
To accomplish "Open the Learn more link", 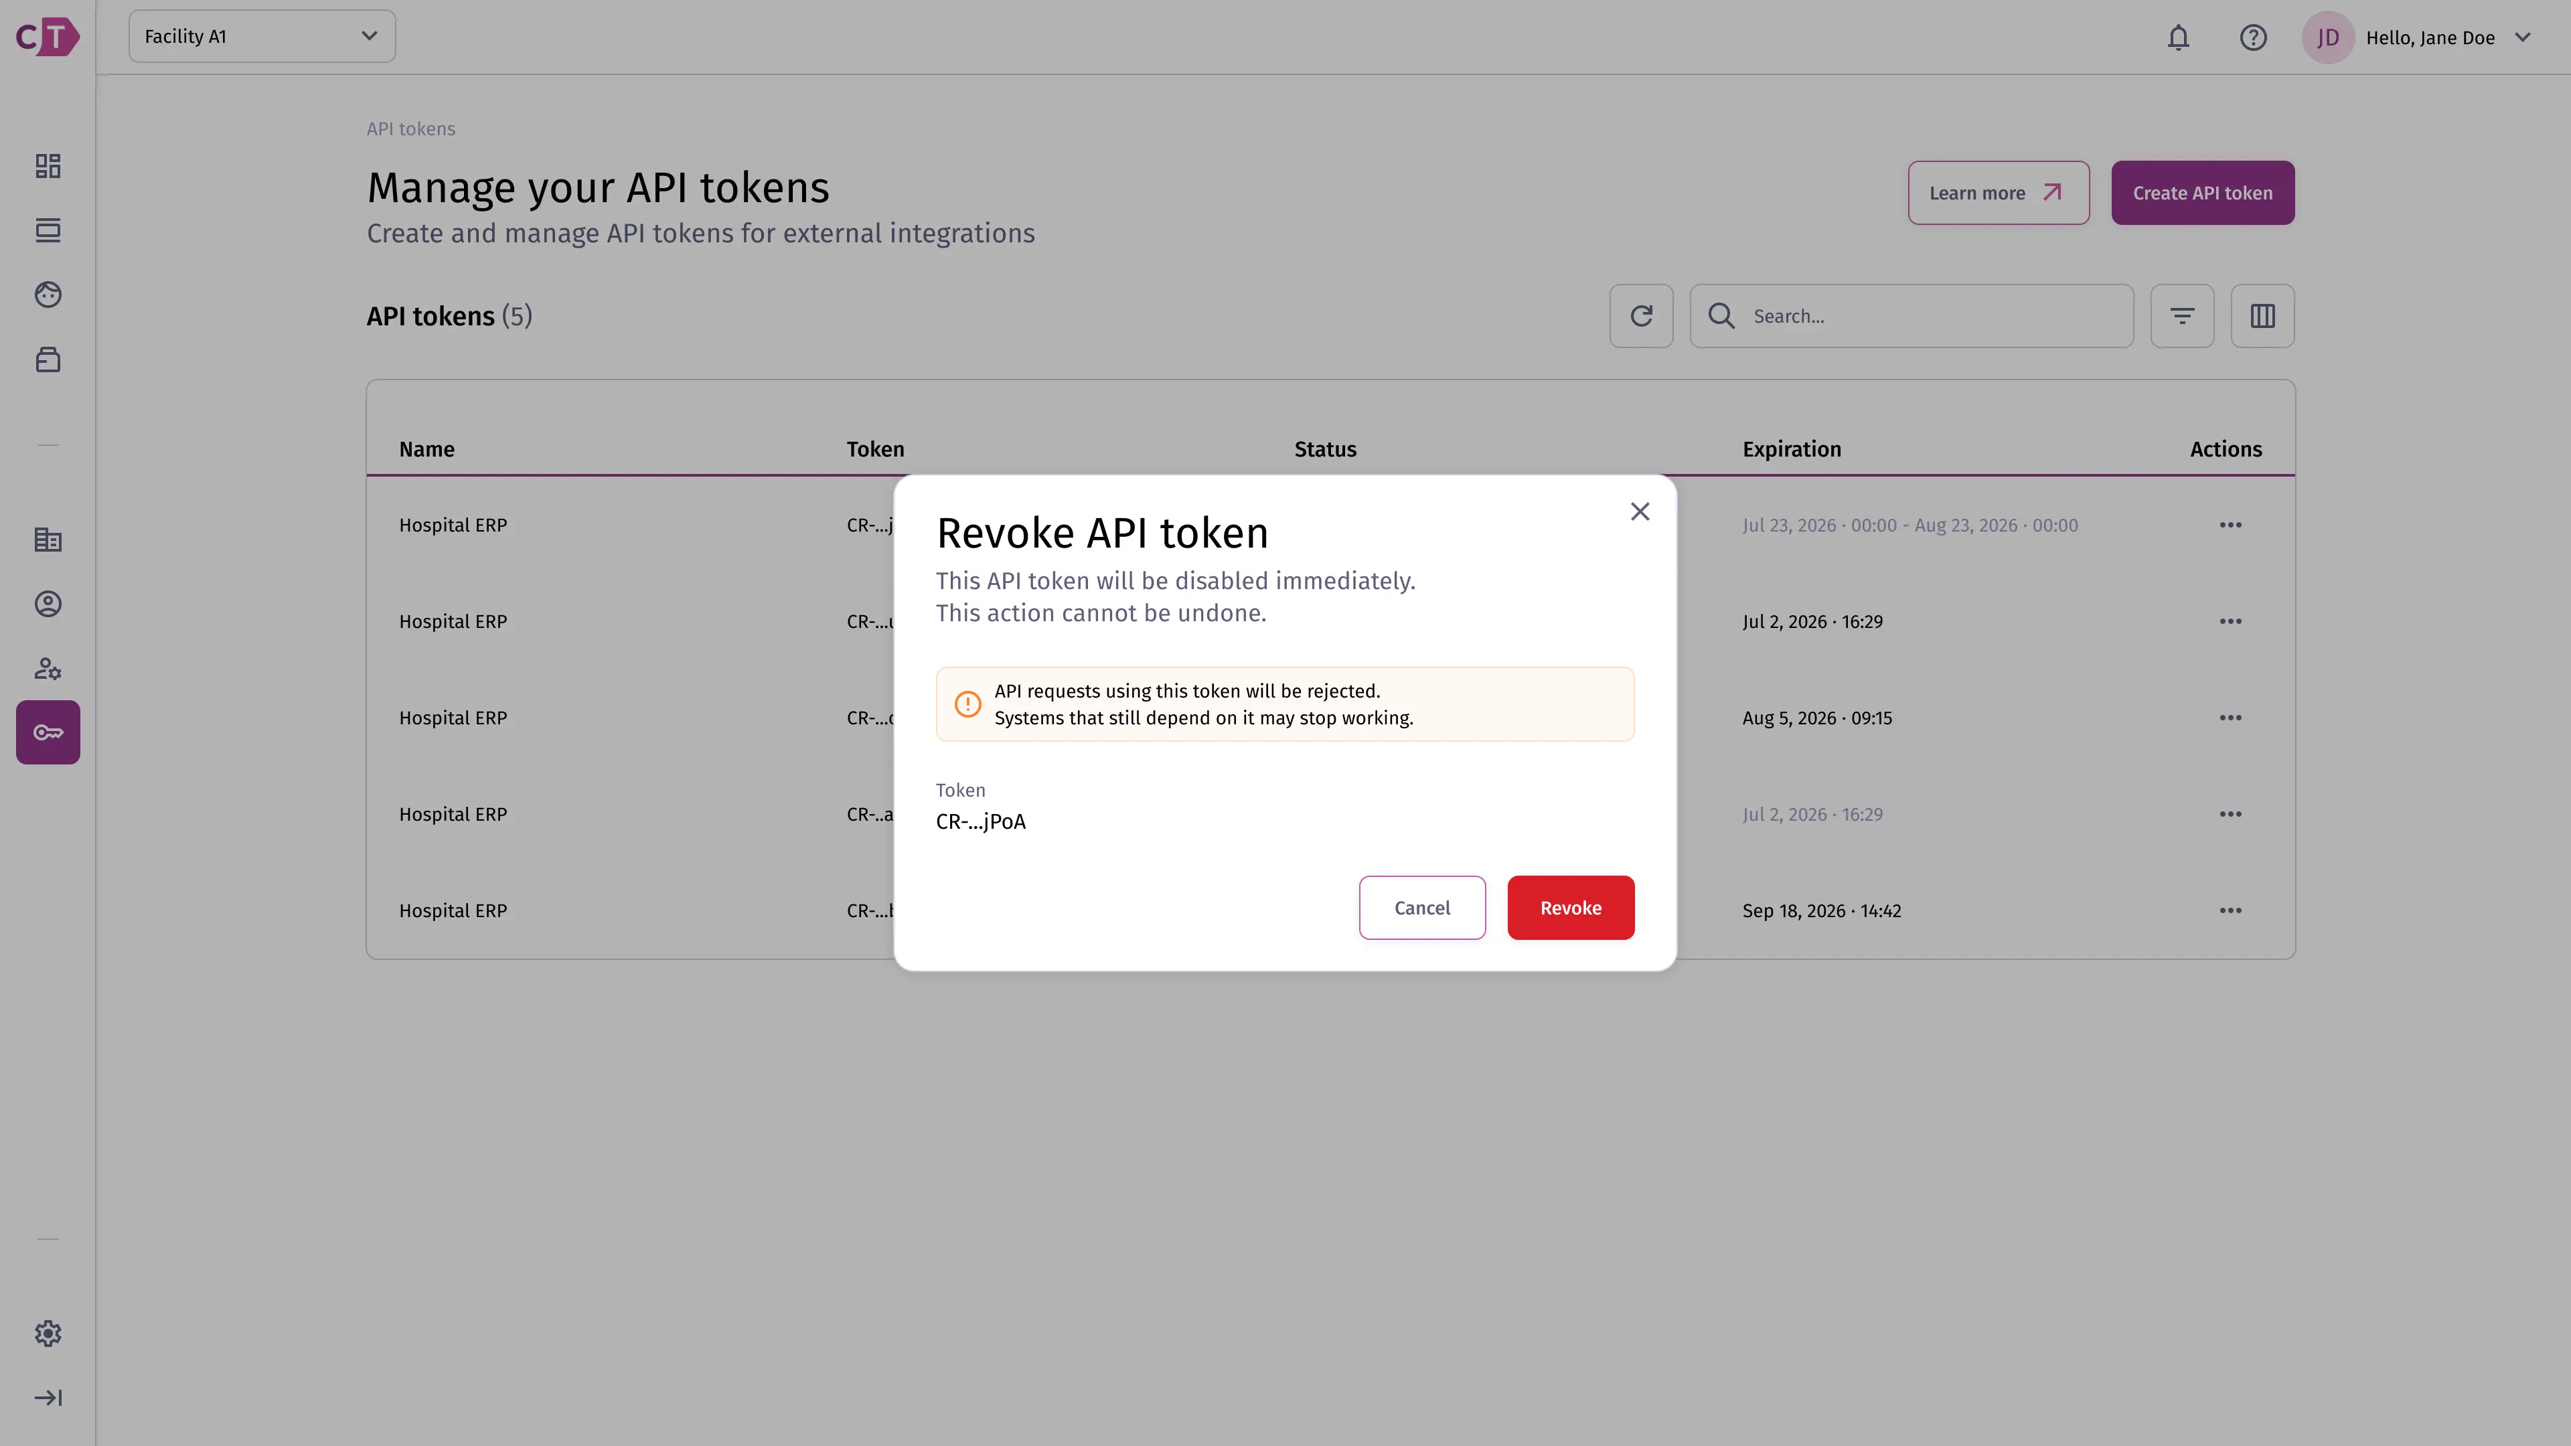I will click(1998, 193).
